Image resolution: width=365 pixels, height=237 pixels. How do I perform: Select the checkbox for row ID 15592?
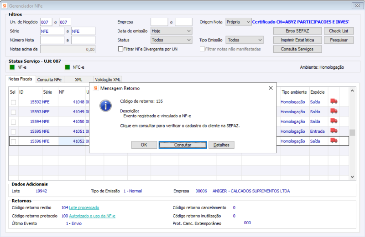coord(14,102)
